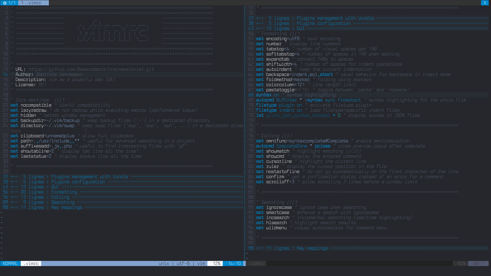
Task: Open the Editing fold in left pane
Action: (60, 197)
